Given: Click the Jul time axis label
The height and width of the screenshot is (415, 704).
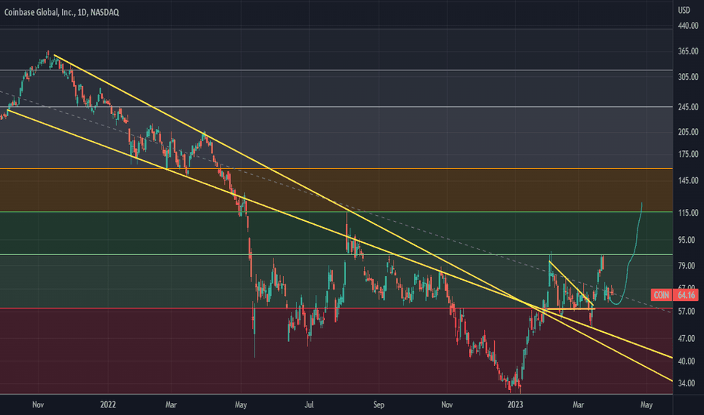Looking at the screenshot, I should (x=309, y=404).
